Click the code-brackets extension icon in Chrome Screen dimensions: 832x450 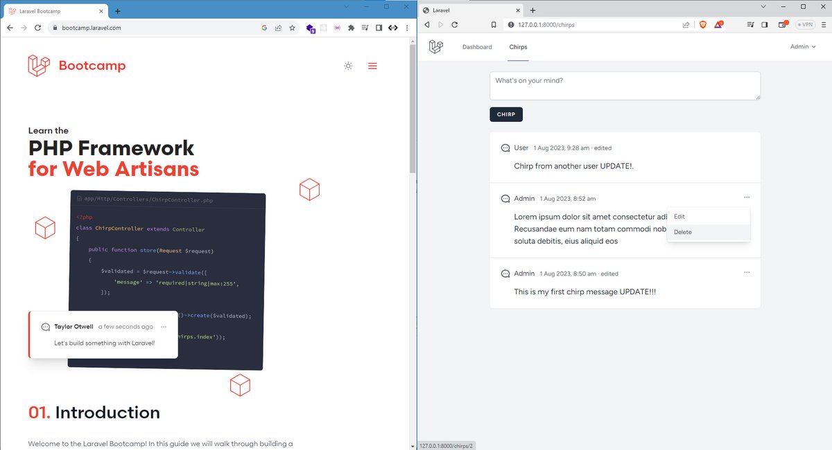pyautogui.click(x=392, y=28)
